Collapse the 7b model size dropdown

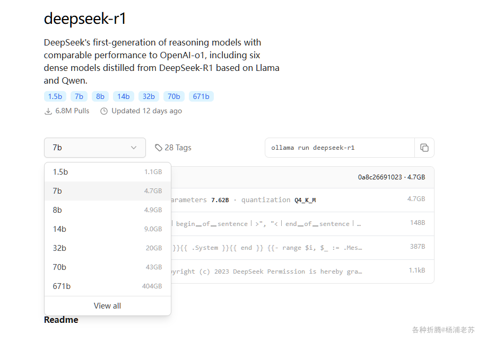(94, 148)
